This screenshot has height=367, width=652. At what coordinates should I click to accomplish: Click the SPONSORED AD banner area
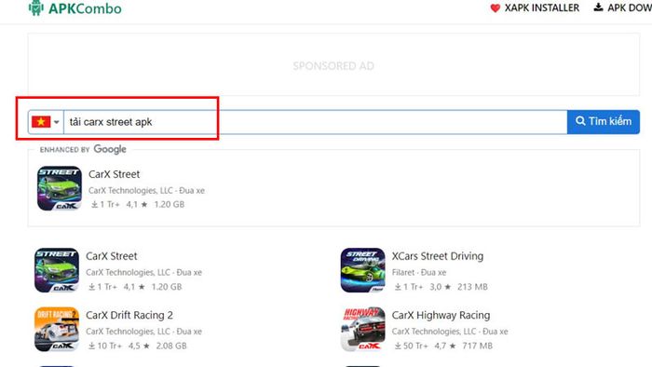pyautogui.click(x=333, y=65)
